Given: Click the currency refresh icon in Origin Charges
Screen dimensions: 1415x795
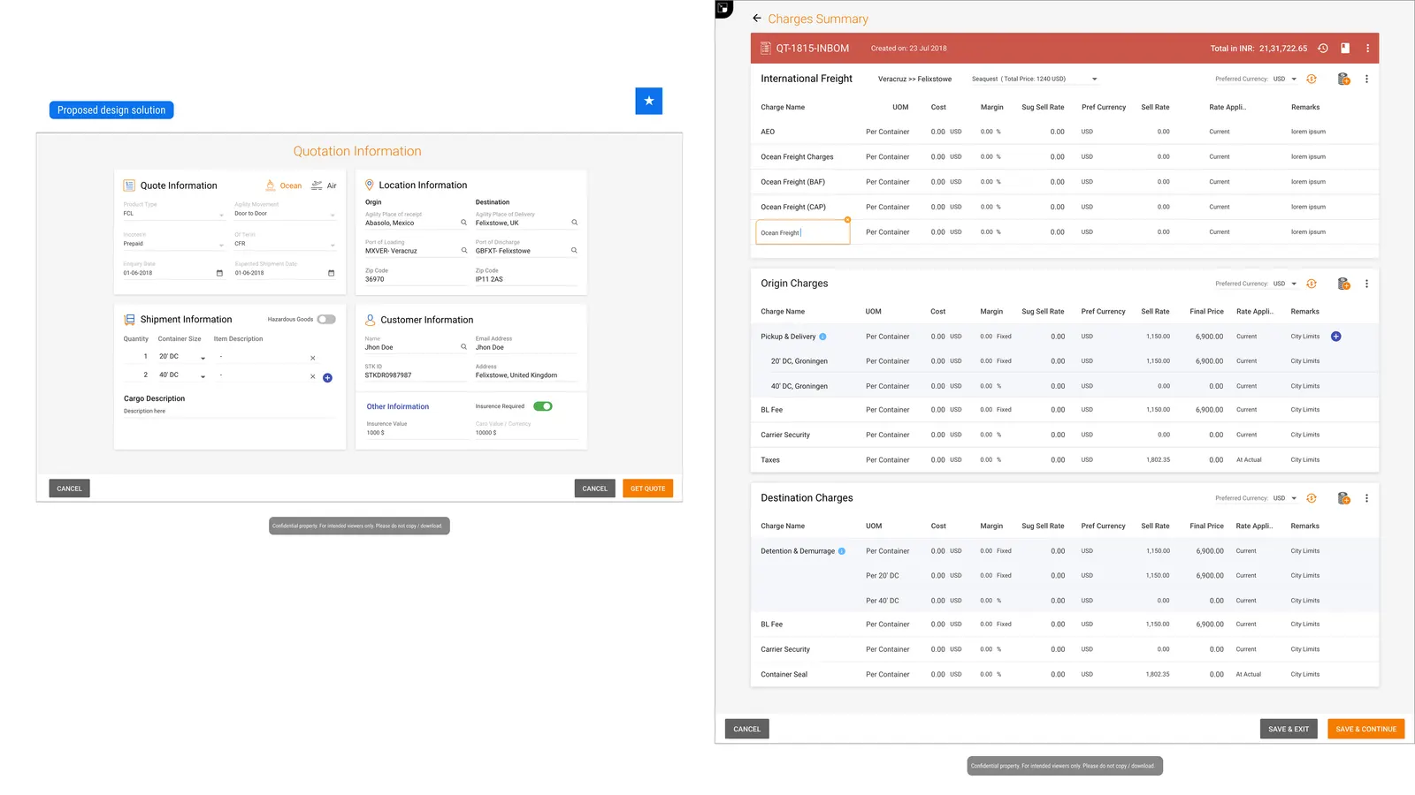Looking at the screenshot, I should tap(1312, 284).
